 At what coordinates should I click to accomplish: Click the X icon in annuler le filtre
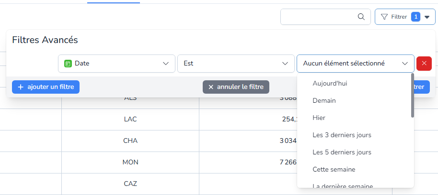pos(211,87)
